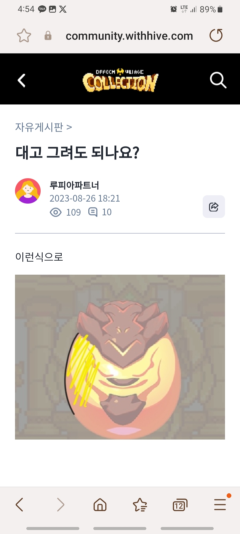Tap the padlock site security icon
Image resolution: width=240 pixels, height=534 pixels.
48,35
